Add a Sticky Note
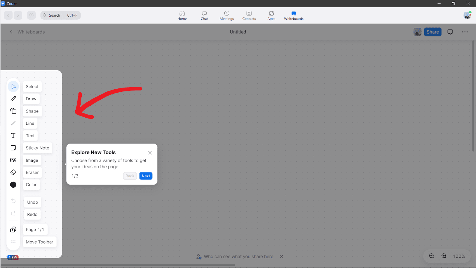The width and height of the screenshot is (476, 268). point(13,148)
